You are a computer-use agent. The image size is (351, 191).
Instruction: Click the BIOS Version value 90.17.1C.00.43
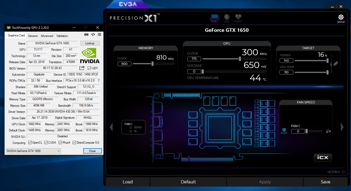[x=52, y=68]
